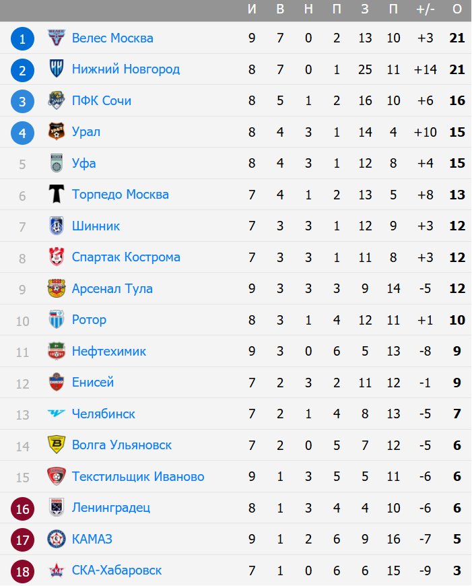Click the +/- goal difference column header
This screenshot has width=472, height=586.
(x=426, y=9)
